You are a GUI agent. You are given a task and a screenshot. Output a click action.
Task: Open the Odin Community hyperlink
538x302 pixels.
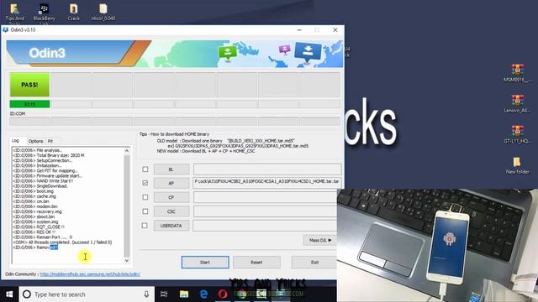[90, 274]
